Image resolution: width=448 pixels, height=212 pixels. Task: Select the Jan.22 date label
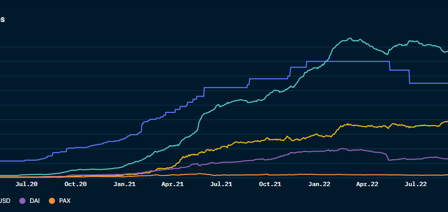coord(319,185)
